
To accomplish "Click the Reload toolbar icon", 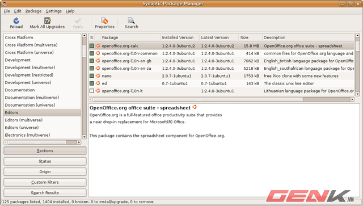I will pyautogui.click(x=16, y=20).
